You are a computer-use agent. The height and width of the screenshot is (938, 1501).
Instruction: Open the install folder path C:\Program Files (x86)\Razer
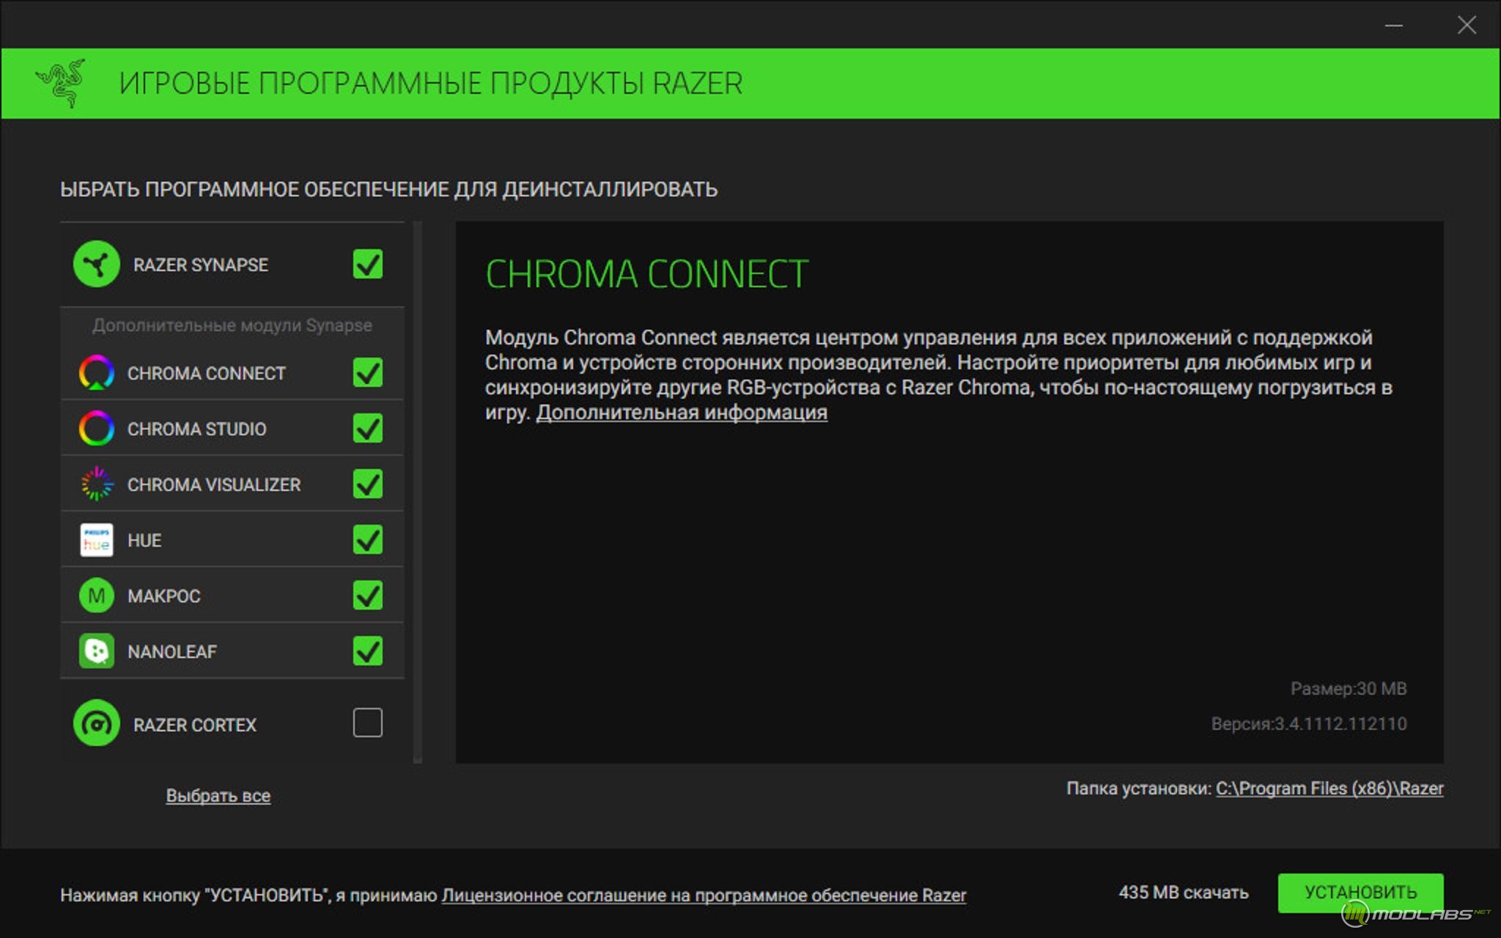click(1329, 789)
